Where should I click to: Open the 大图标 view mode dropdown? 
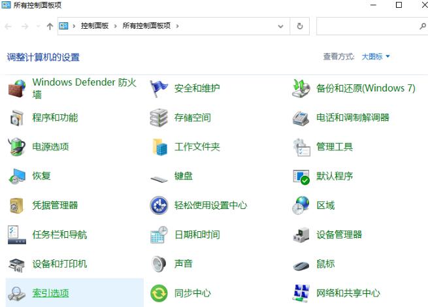pos(375,57)
